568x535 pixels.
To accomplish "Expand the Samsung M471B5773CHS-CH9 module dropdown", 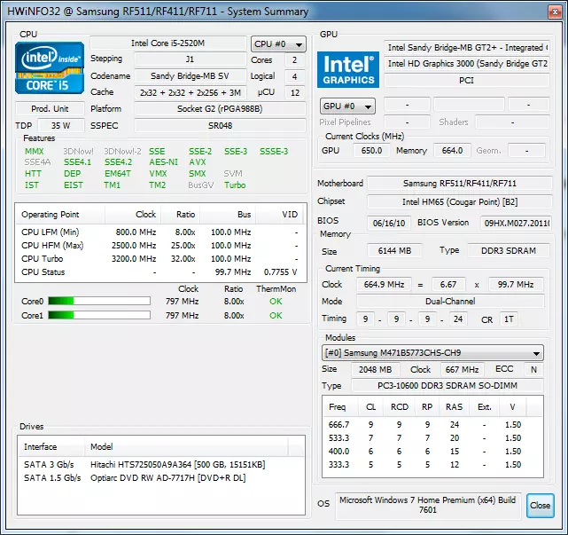I will (432, 352).
